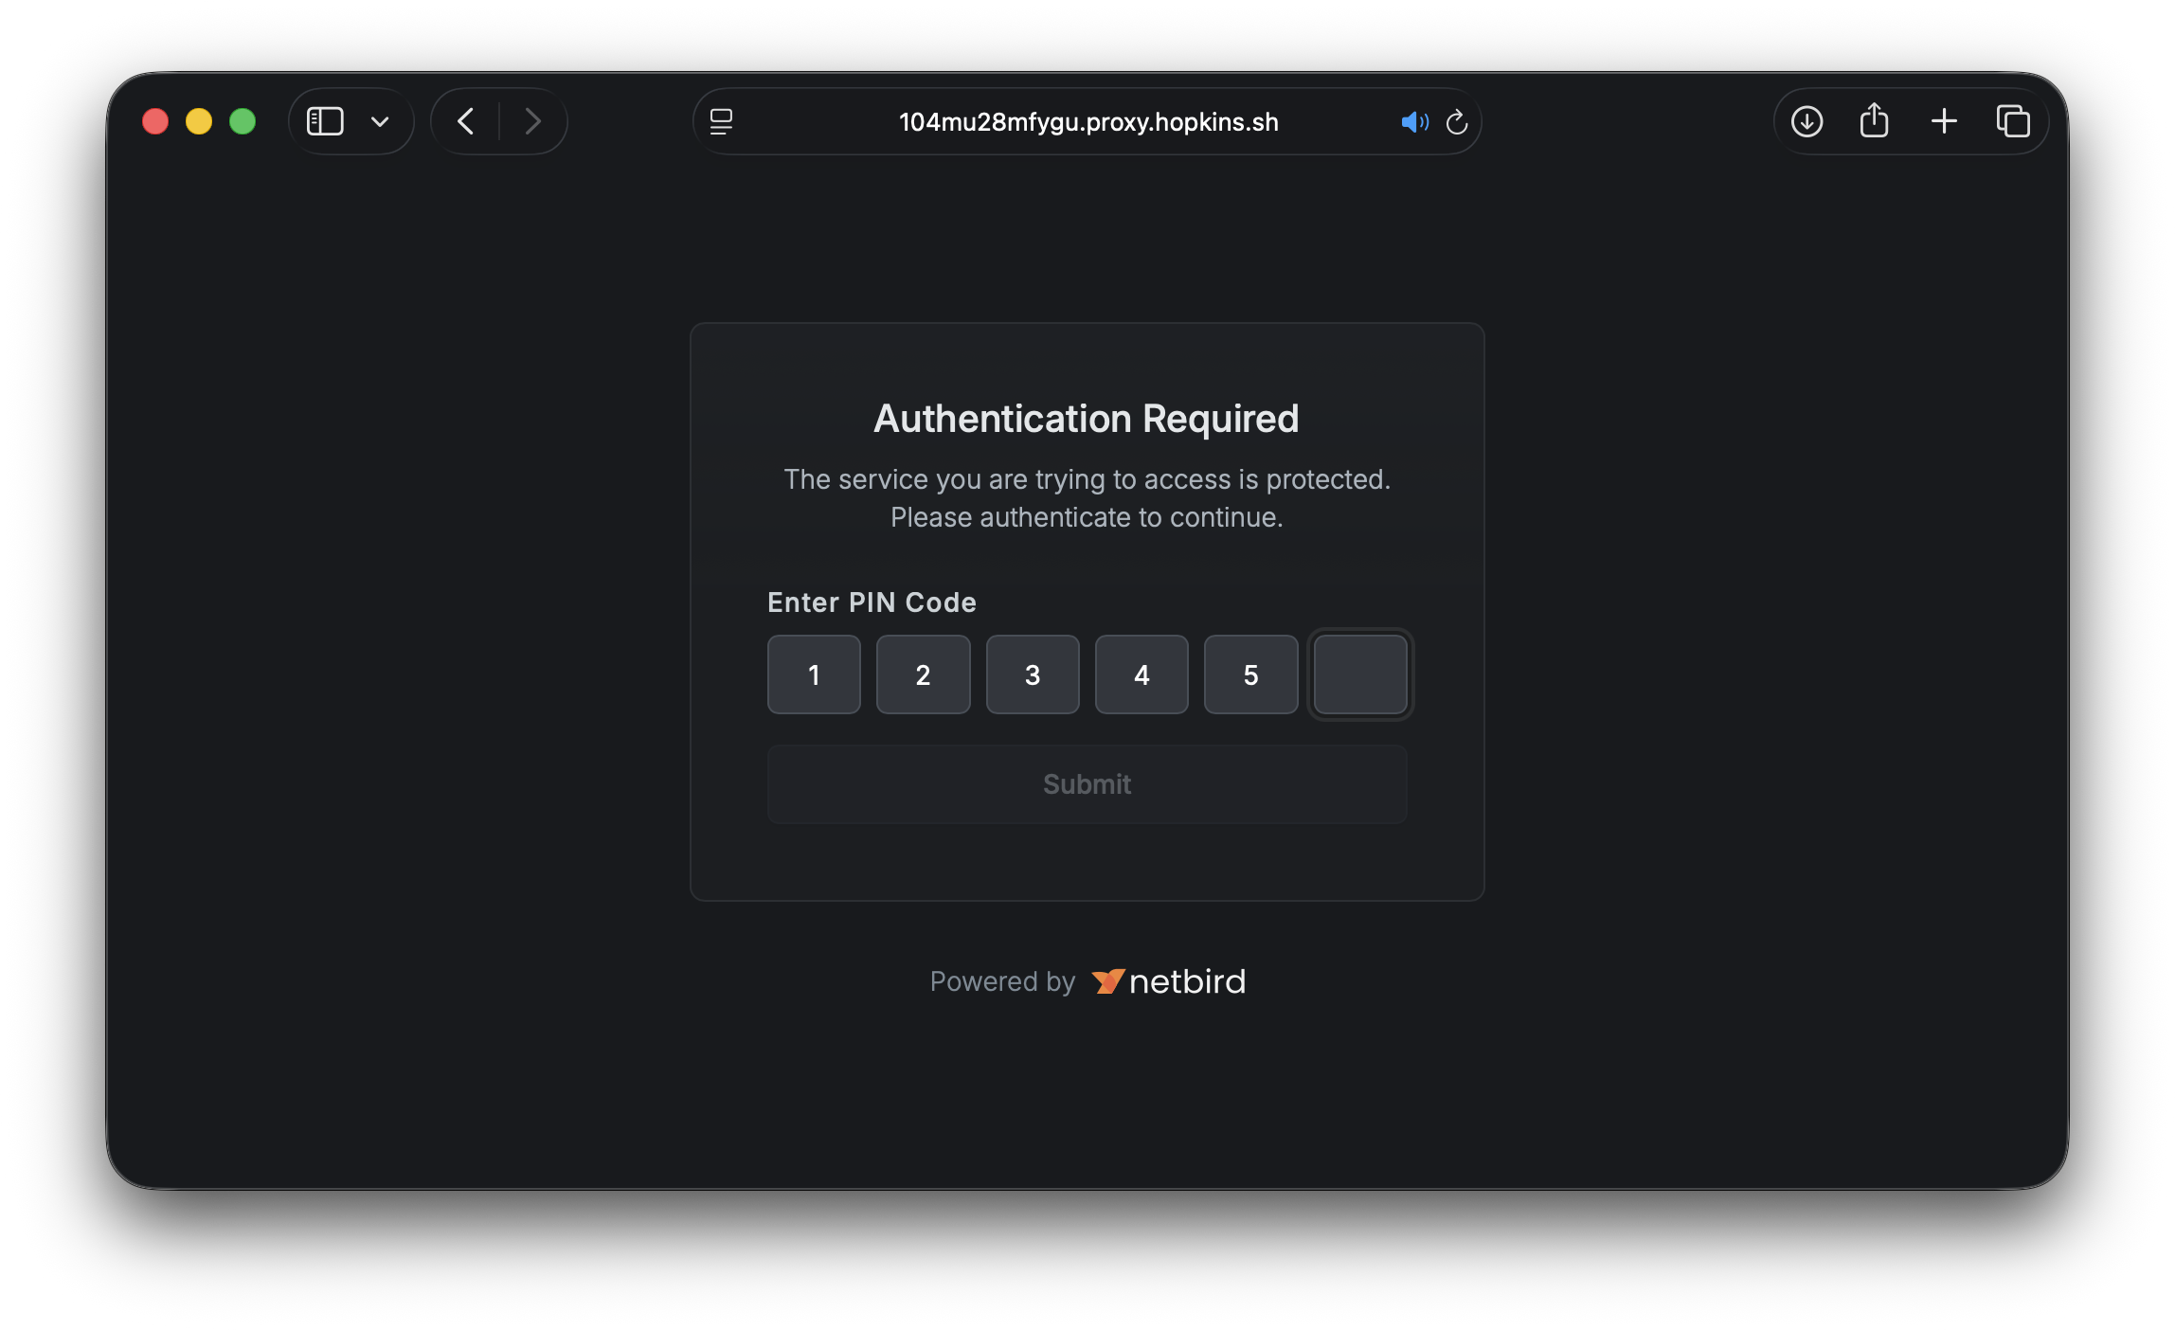
Task: Activate the PIN box containing 1
Action: 813,674
